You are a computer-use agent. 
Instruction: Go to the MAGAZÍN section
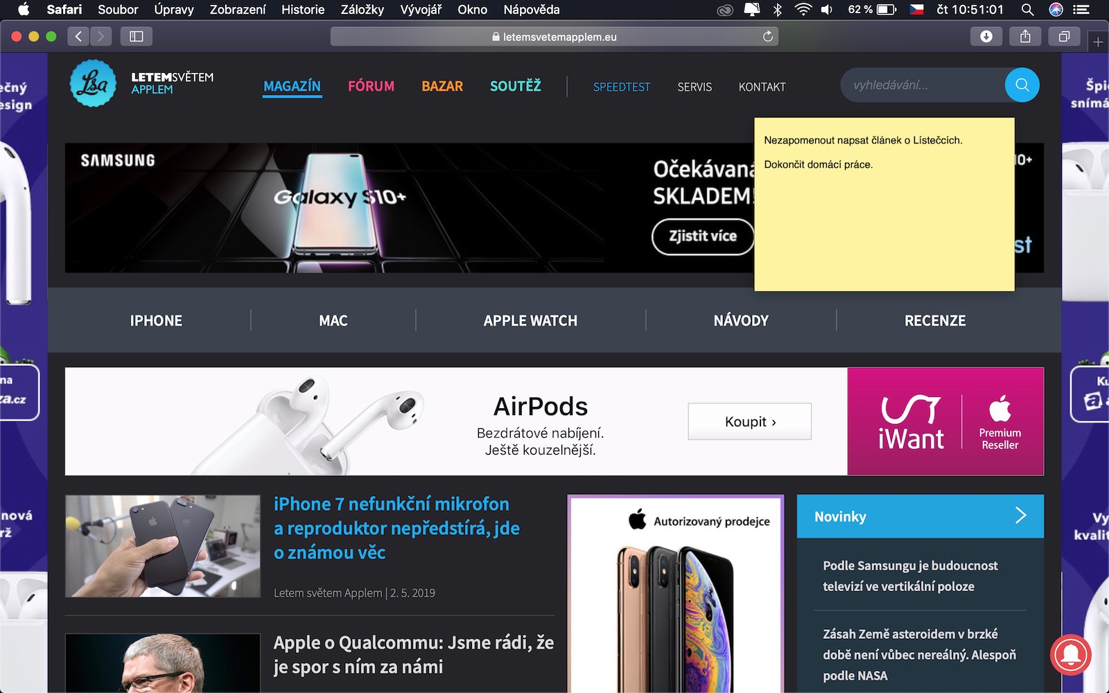[x=292, y=87]
